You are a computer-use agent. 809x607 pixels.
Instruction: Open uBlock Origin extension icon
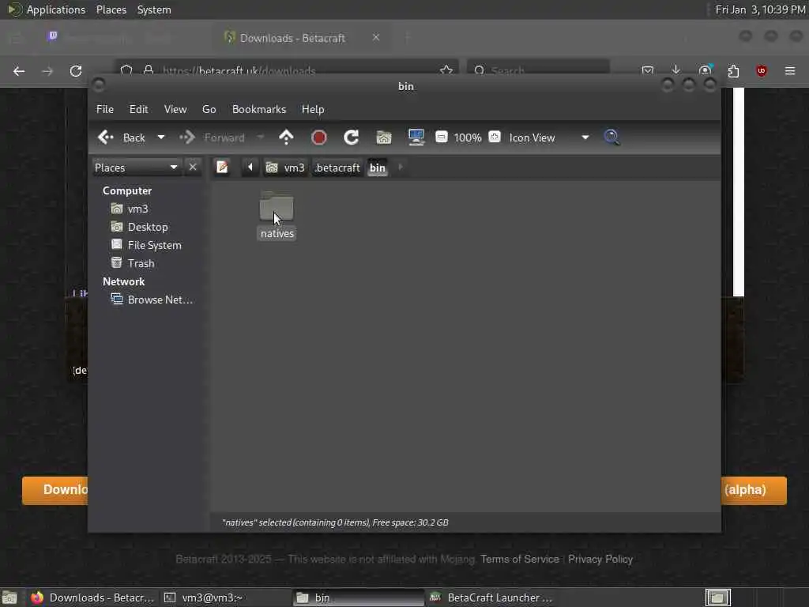762,71
